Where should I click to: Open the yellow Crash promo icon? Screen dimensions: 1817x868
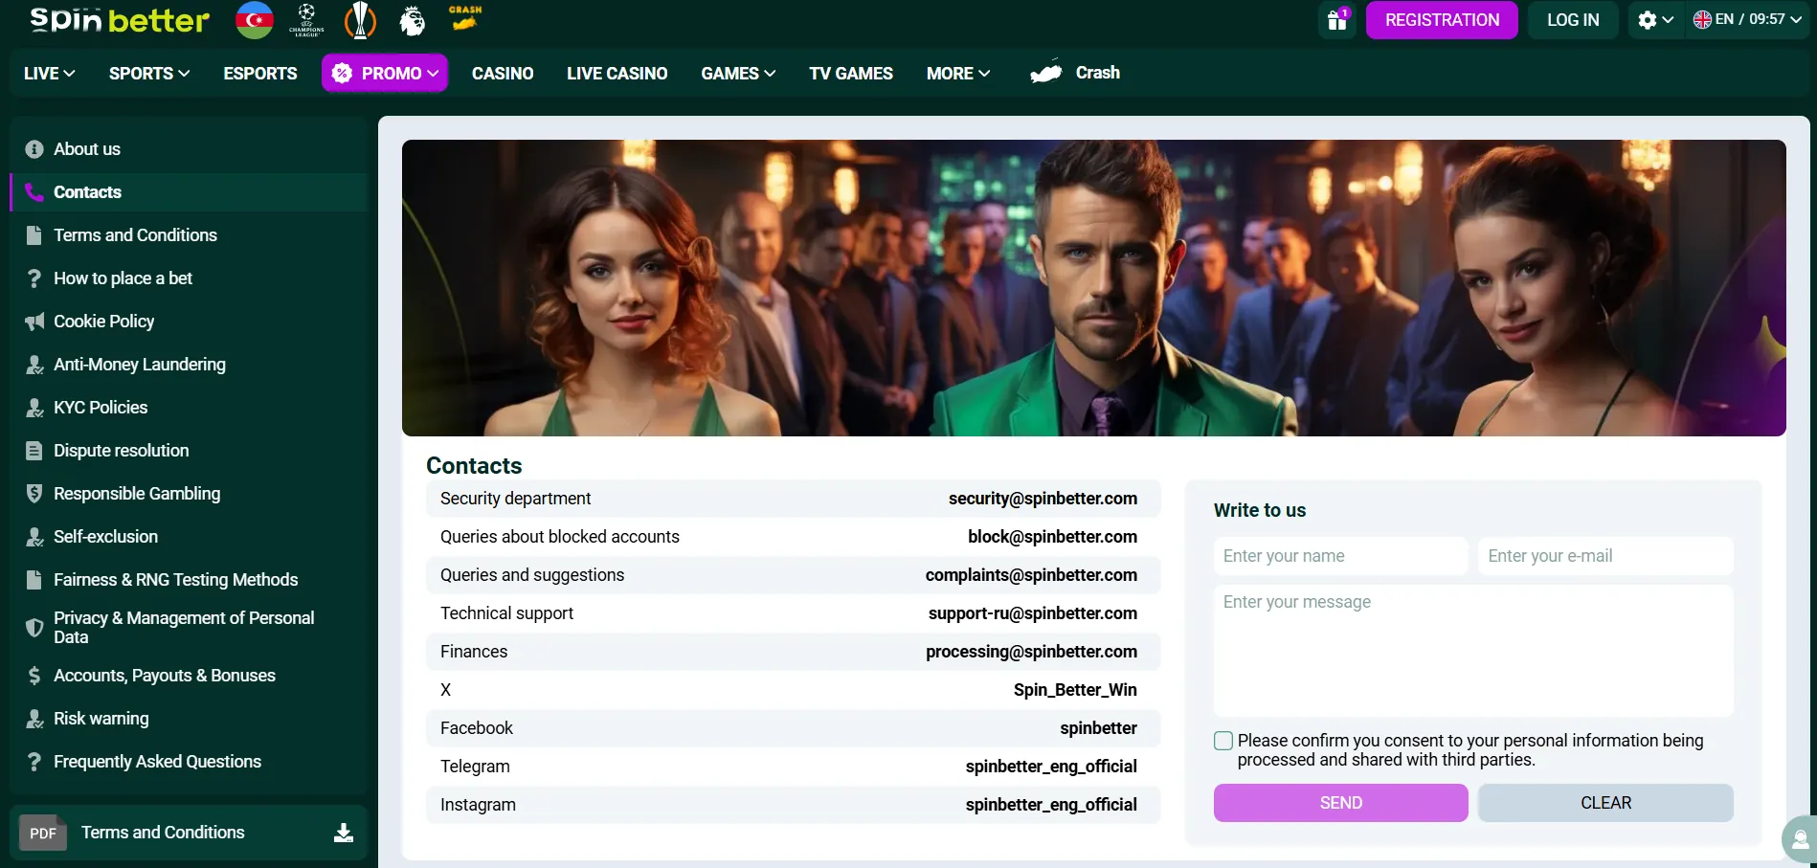click(x=464, y=17)
